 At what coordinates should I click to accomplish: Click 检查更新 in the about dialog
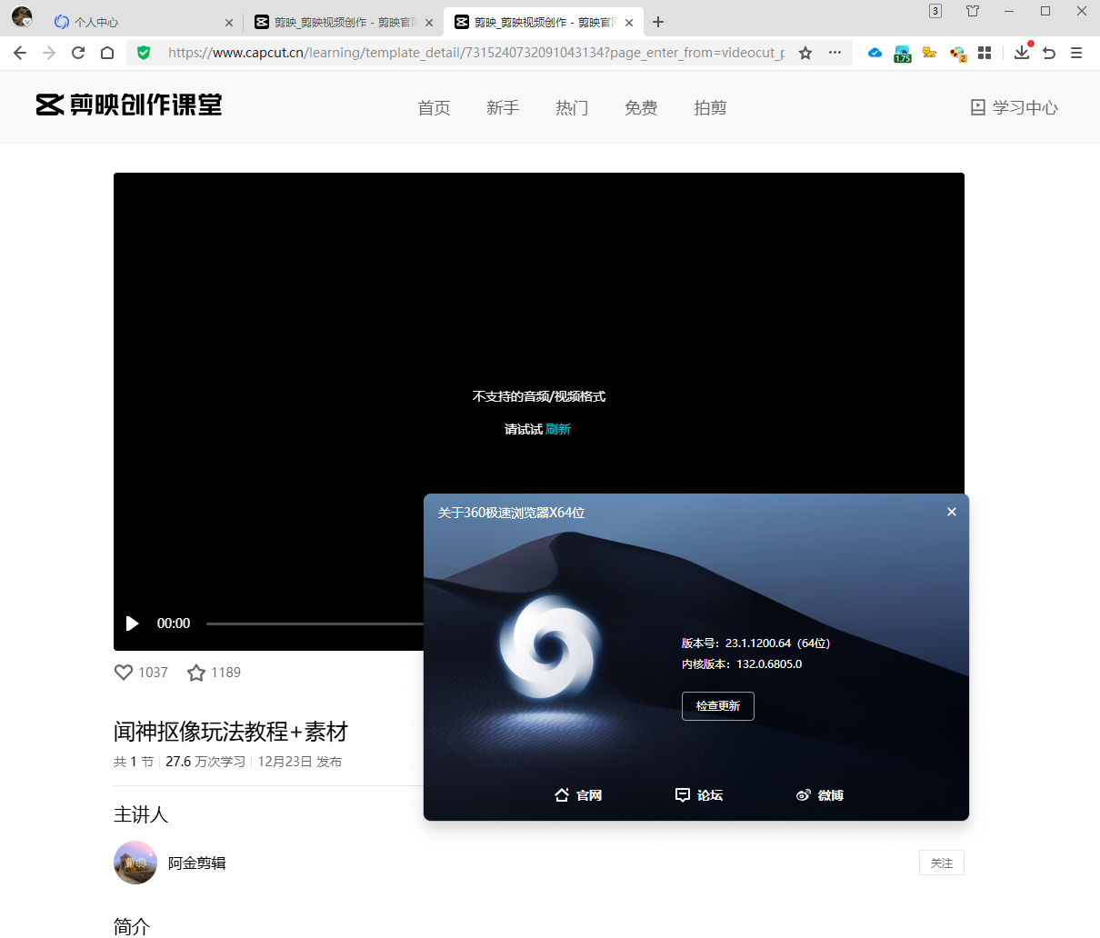(718, 706)
